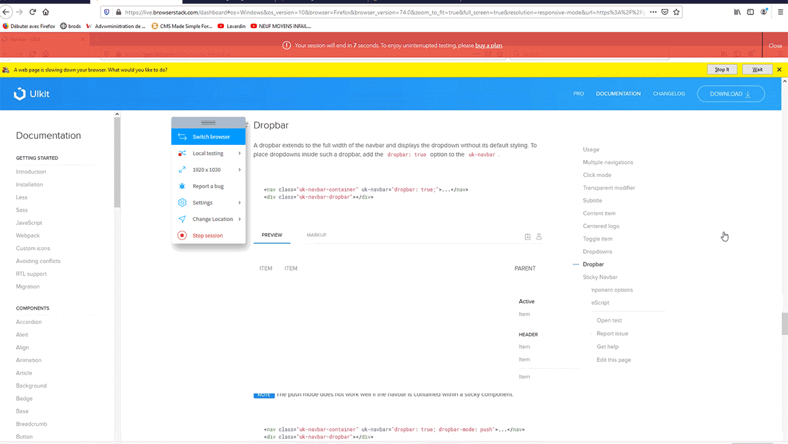
Task: Click the copy markup icon beside the flask icon
Action: (x=527, y=236)
